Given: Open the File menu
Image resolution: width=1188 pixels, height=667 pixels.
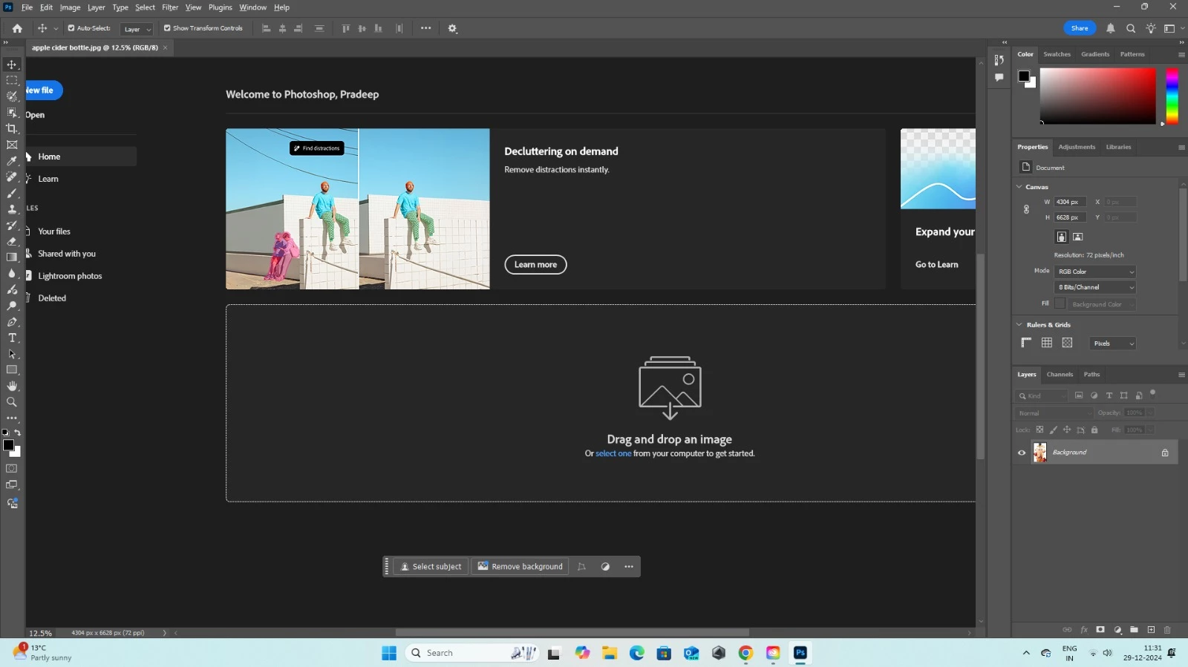Looking at the screenshot, I should tap(27, 7).
